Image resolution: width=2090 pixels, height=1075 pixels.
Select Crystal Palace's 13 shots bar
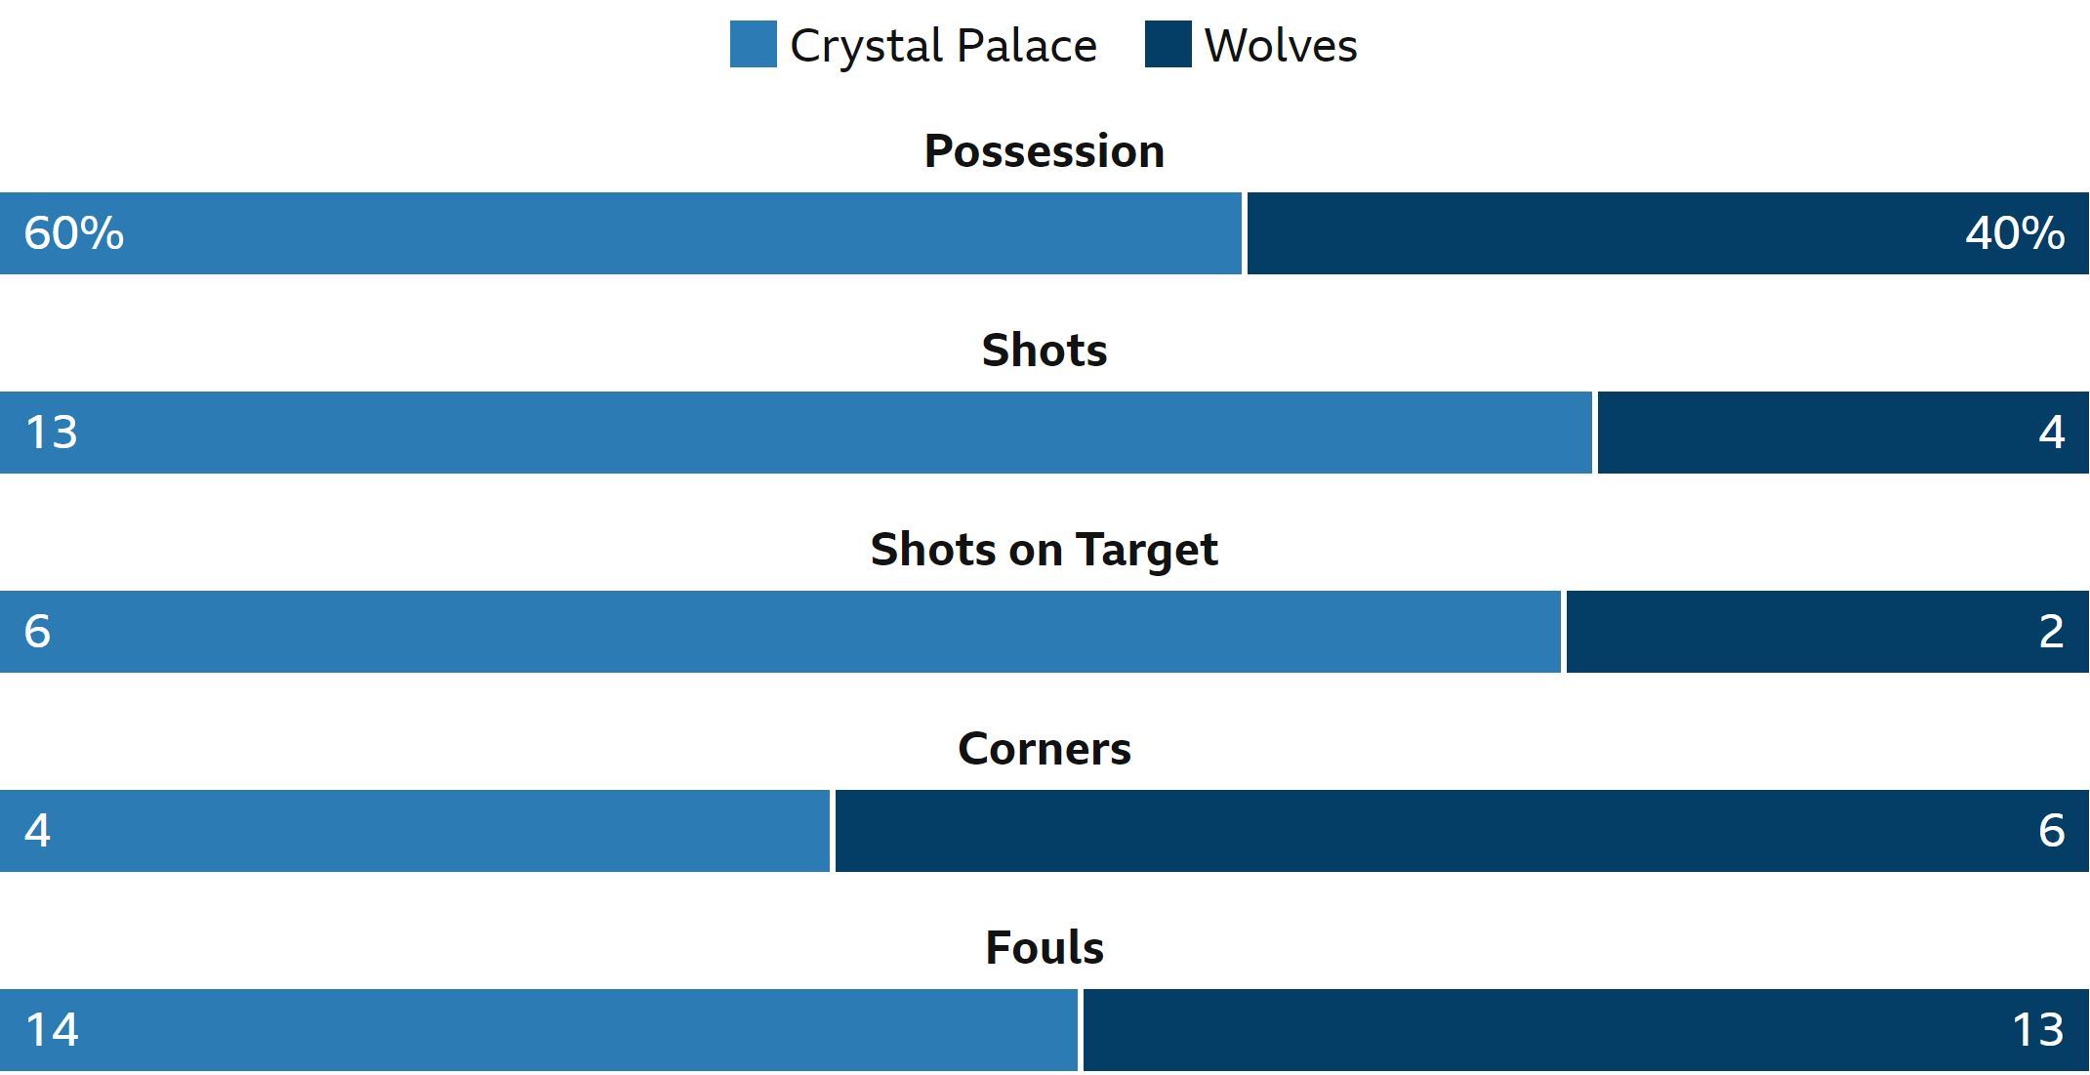pos(796,433)
